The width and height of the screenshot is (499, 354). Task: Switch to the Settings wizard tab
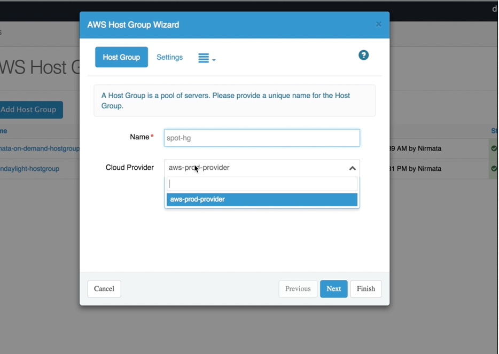[169, 57]
